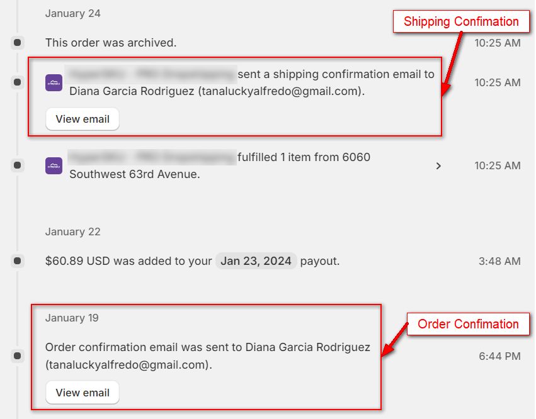Screen dimensions: 536x419
Task: Click the 'This order was archived.' text
Action: 111,43
